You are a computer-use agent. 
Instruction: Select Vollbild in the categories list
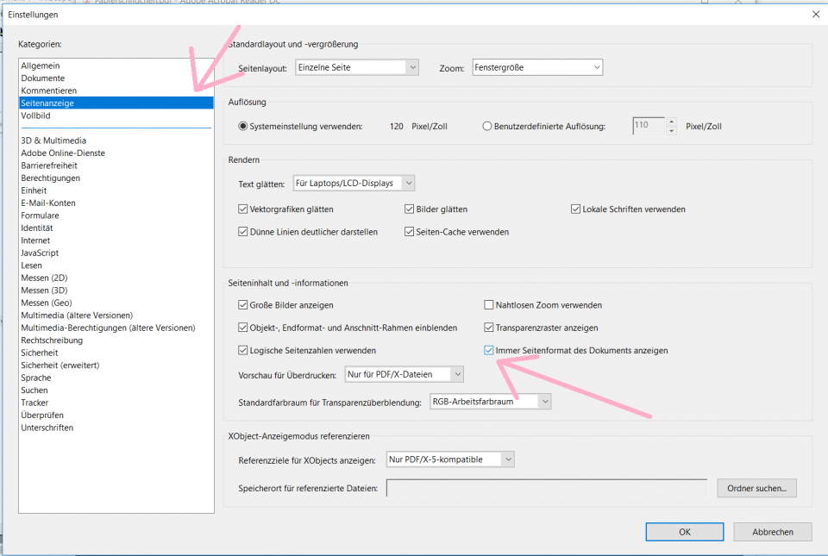[x=35, y=116]
